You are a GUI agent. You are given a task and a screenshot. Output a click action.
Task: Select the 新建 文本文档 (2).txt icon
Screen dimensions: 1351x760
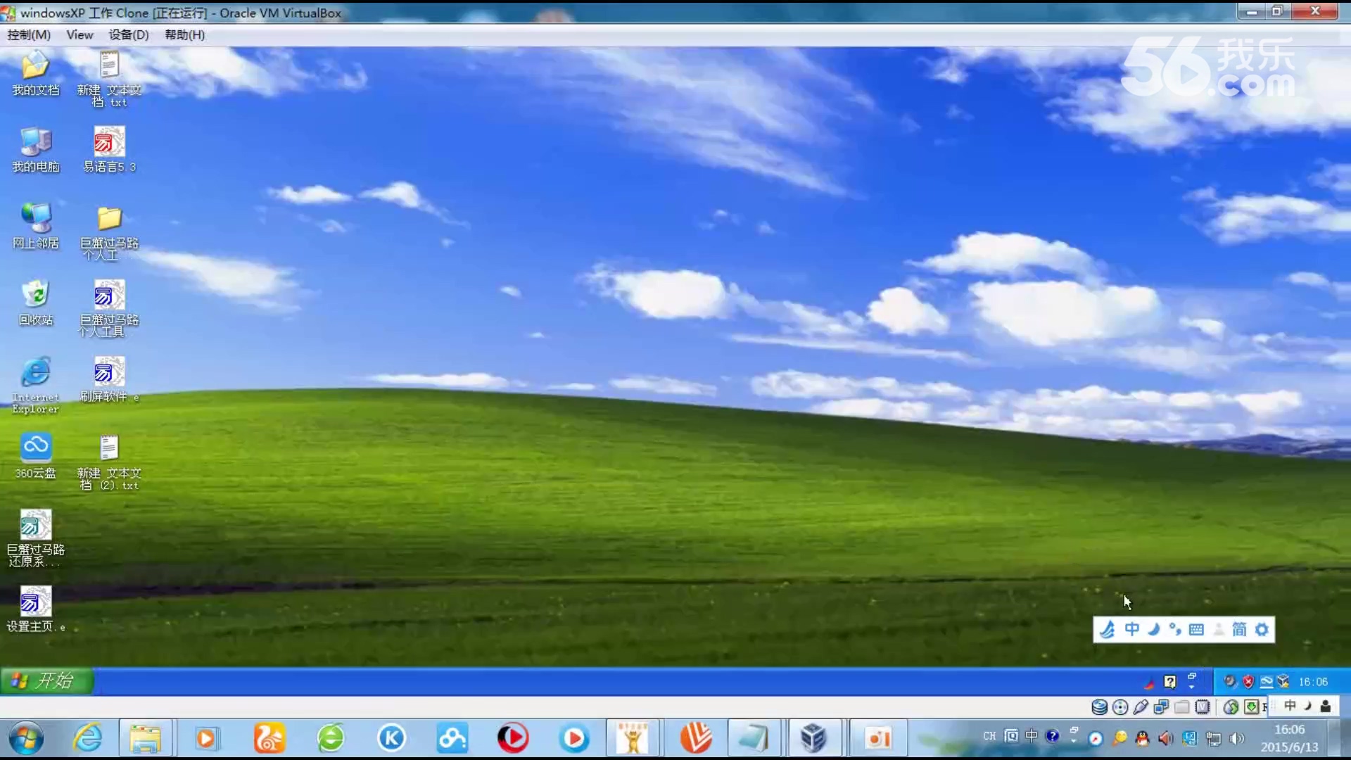click(x=109, y=462)
